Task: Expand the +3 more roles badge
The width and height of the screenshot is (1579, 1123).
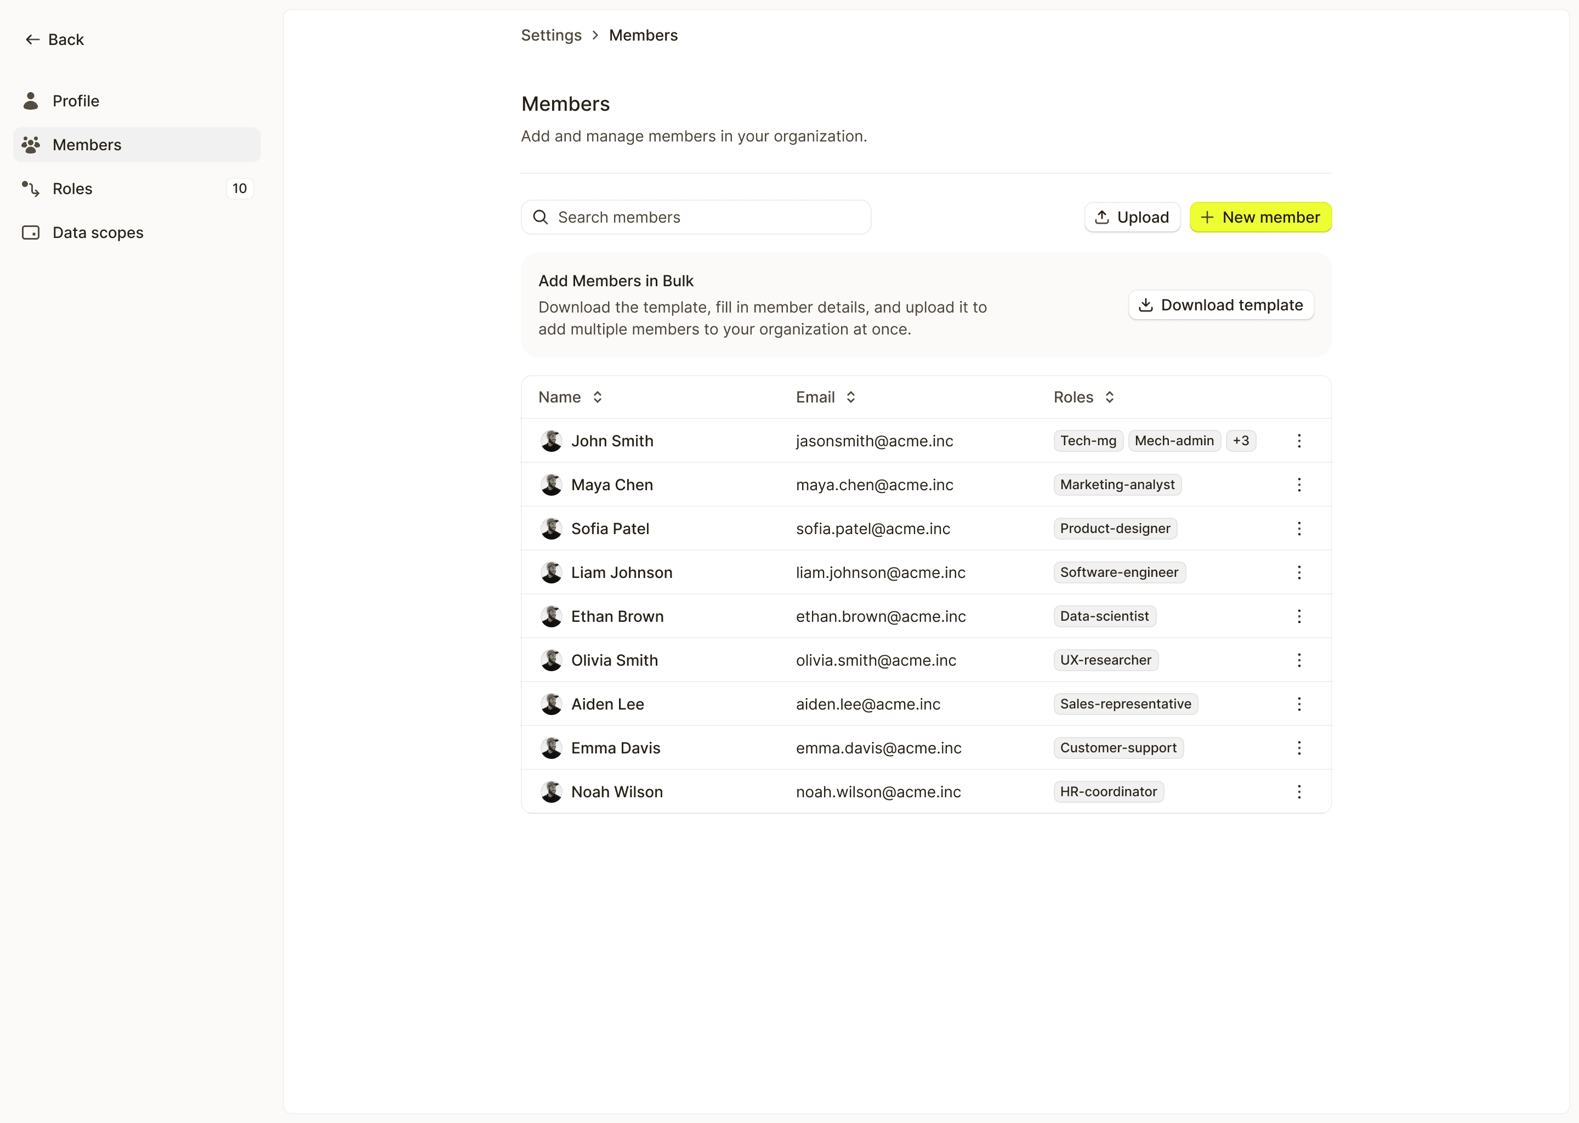Action: [x=1241, y=441]
